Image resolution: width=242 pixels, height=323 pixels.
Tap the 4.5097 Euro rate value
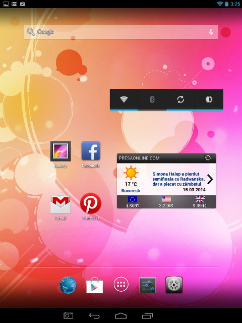(x=133, y=205)
